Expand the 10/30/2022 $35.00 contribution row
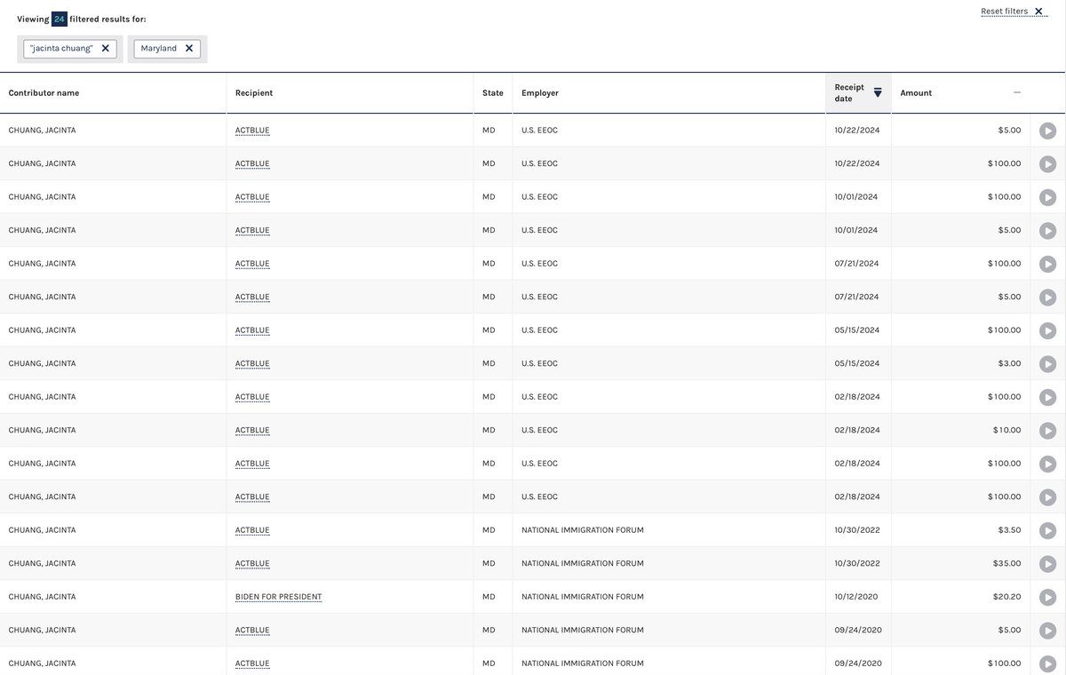The width and height of the screenshot is (1066, 675). 1047,564
